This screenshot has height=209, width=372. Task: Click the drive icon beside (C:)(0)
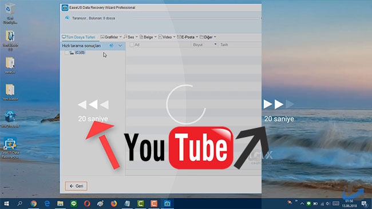pyautogui.click(x=72, y=53)
